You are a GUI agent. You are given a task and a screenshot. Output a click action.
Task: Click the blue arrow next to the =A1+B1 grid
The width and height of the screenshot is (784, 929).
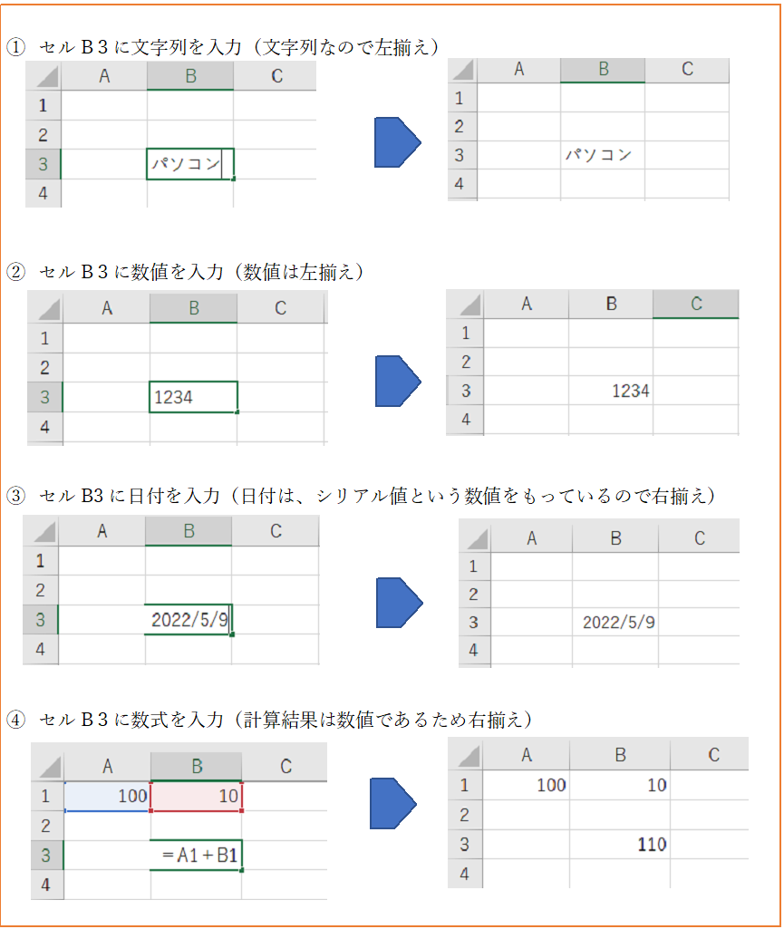(392, 803)
